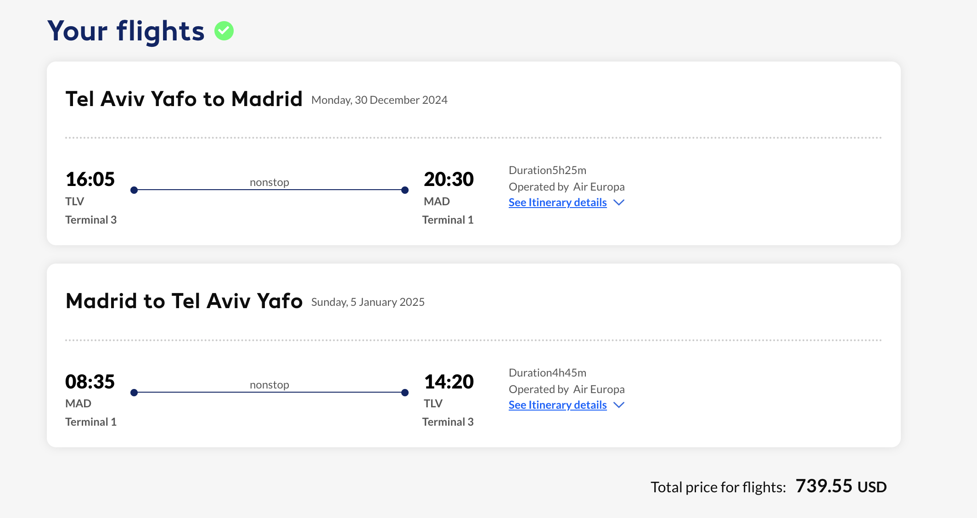Image resolution: width=977 pixels, height=518 pixels.
Task: Click the 08:35 departure time
Action: coord(90,382)
